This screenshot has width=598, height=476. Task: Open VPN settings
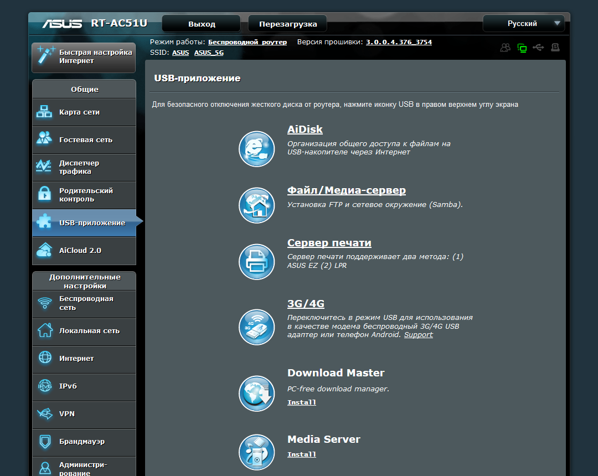click(84, 414)
